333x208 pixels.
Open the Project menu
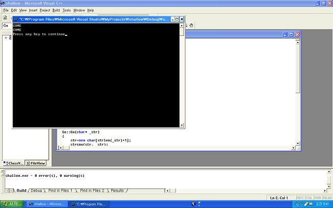(45, 10)
